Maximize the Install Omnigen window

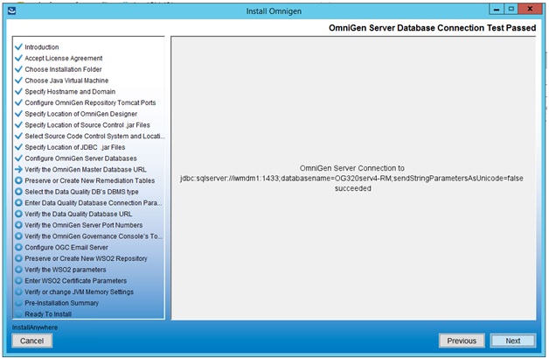pos(511,10)
